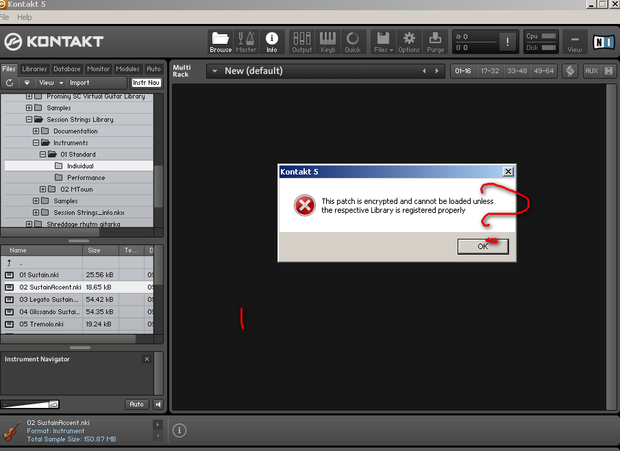Click OK in the error dialog
The height and width of the screenshot is (451, 620).
pos(483,246)
